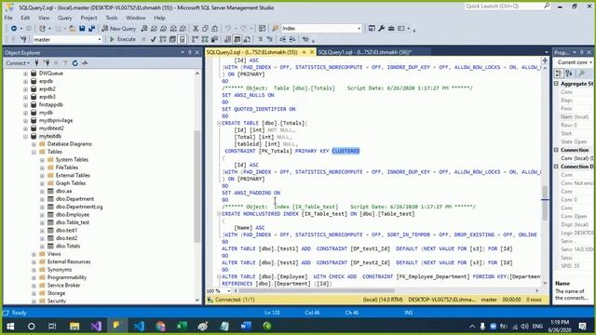Open the Project menu
Viewport: 596px width, 335px height.
click(x=88, y=18)
